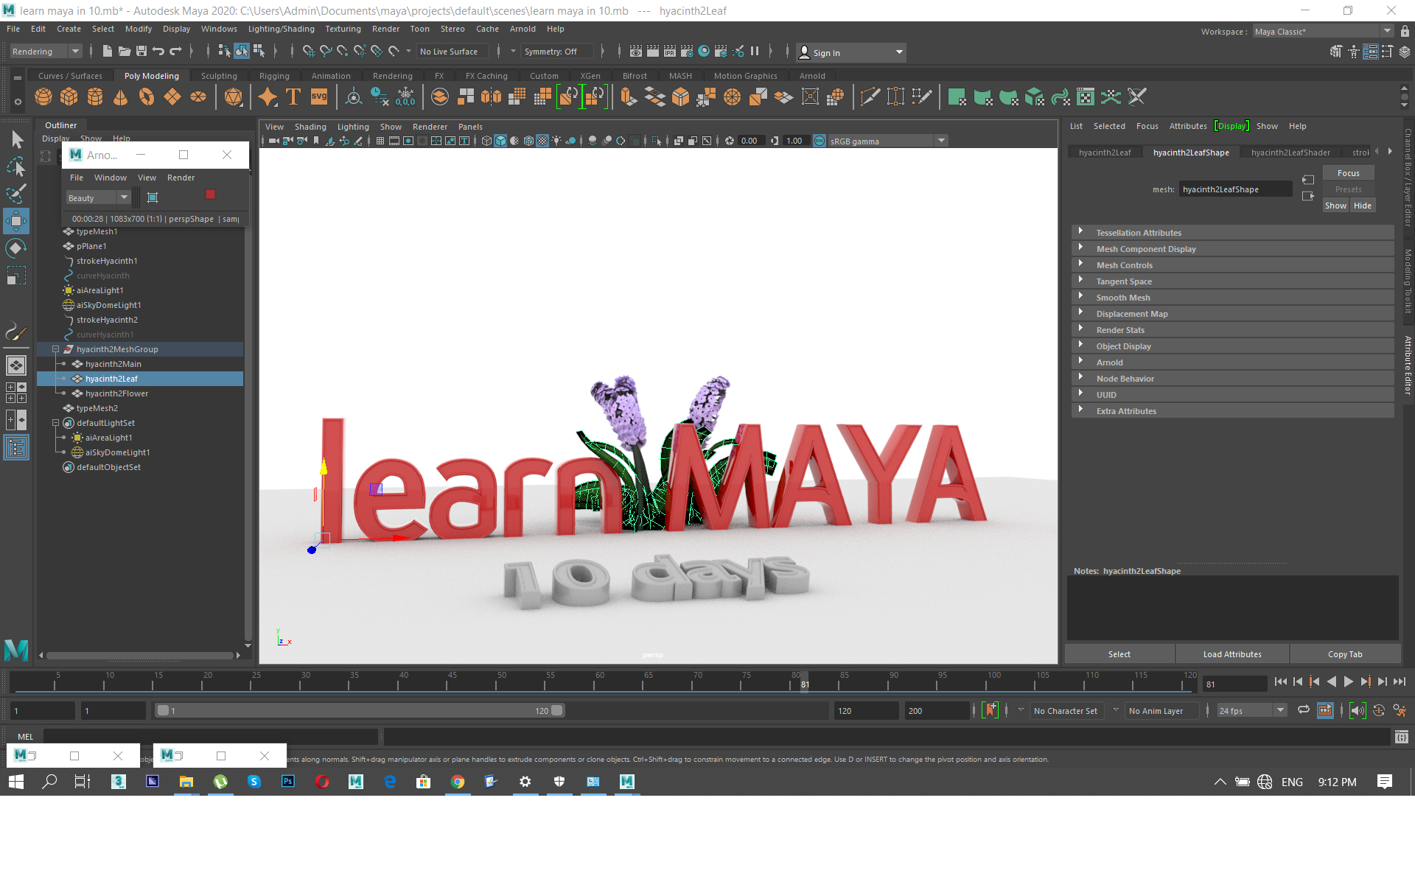Image resolution: width=1415 pixels, height=890 pixels.
Task: Create a polygon sphere from the shelf
Action: 43,97
